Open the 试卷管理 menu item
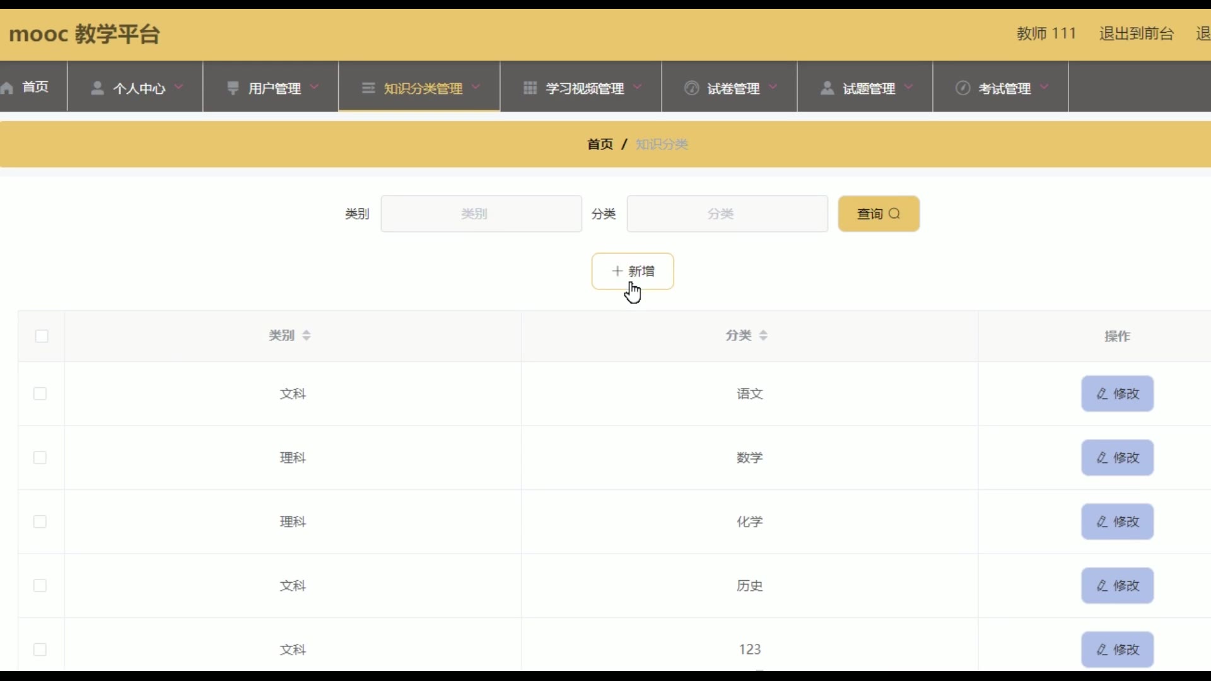Image resolution: width=1211 pixels, height=681 pixels. click(x=733, y=88)
